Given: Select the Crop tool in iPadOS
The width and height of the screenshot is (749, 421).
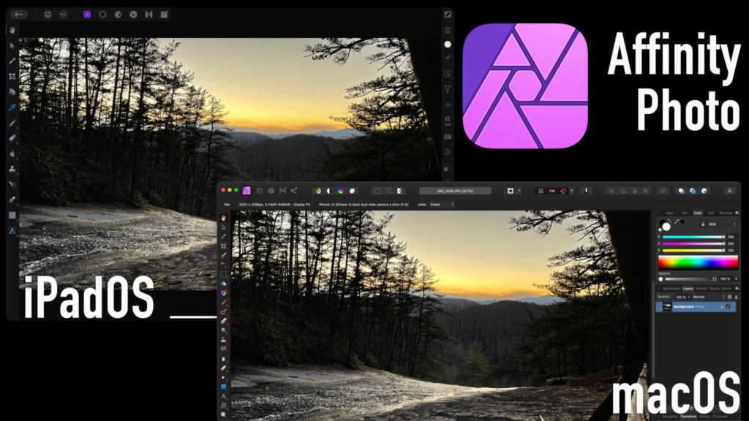Looking at the screenshot, I should click(12, 76).
